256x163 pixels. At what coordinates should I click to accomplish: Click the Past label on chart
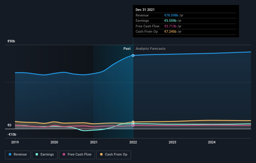(x=127, y=49)
